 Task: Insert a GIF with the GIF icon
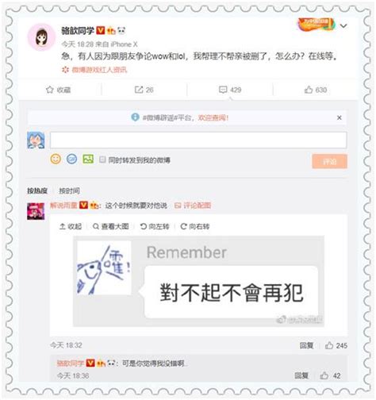pyautogui.click(x=71, y=159)
